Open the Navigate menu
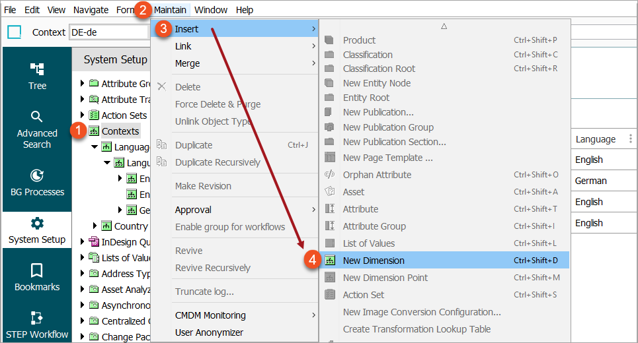This screenshot has width=638, height=343. click(91, 10)
